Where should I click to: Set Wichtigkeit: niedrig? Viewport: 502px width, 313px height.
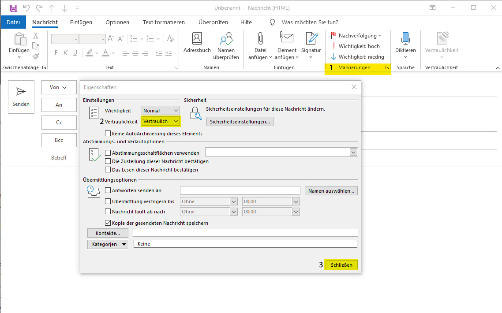tap(358, 56)
